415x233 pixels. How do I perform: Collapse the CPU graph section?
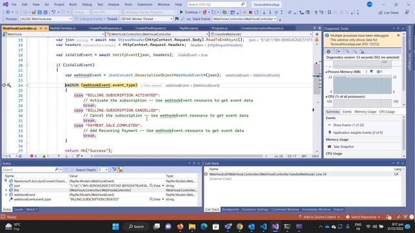tap(326, 96)
